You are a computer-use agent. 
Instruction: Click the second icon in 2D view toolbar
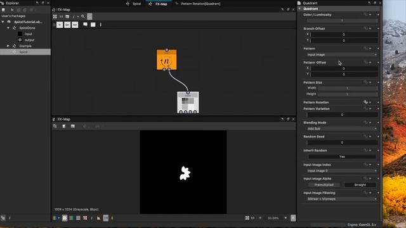[x=64, y=126]
